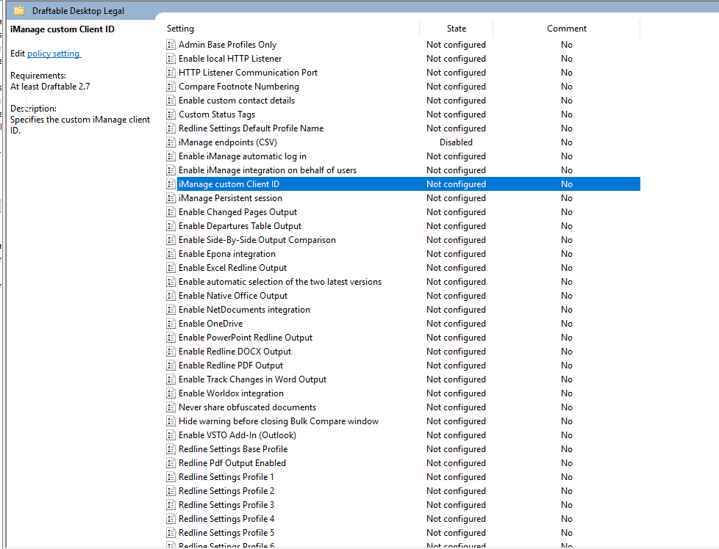The height and width of the screenshot is (549, 719).
Task: Click the Disabled state of iManage endpoints
Action: (x=456, y=142)
